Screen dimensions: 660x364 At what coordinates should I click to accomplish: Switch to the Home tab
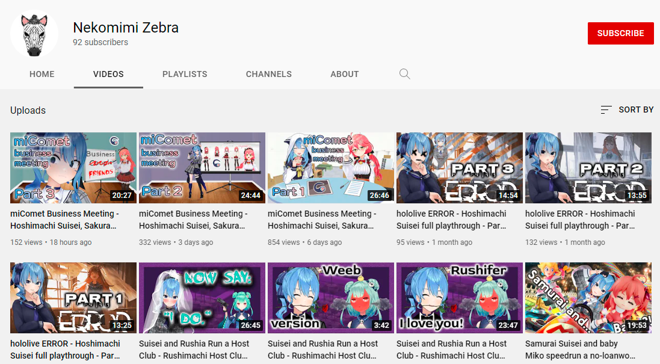42,74
